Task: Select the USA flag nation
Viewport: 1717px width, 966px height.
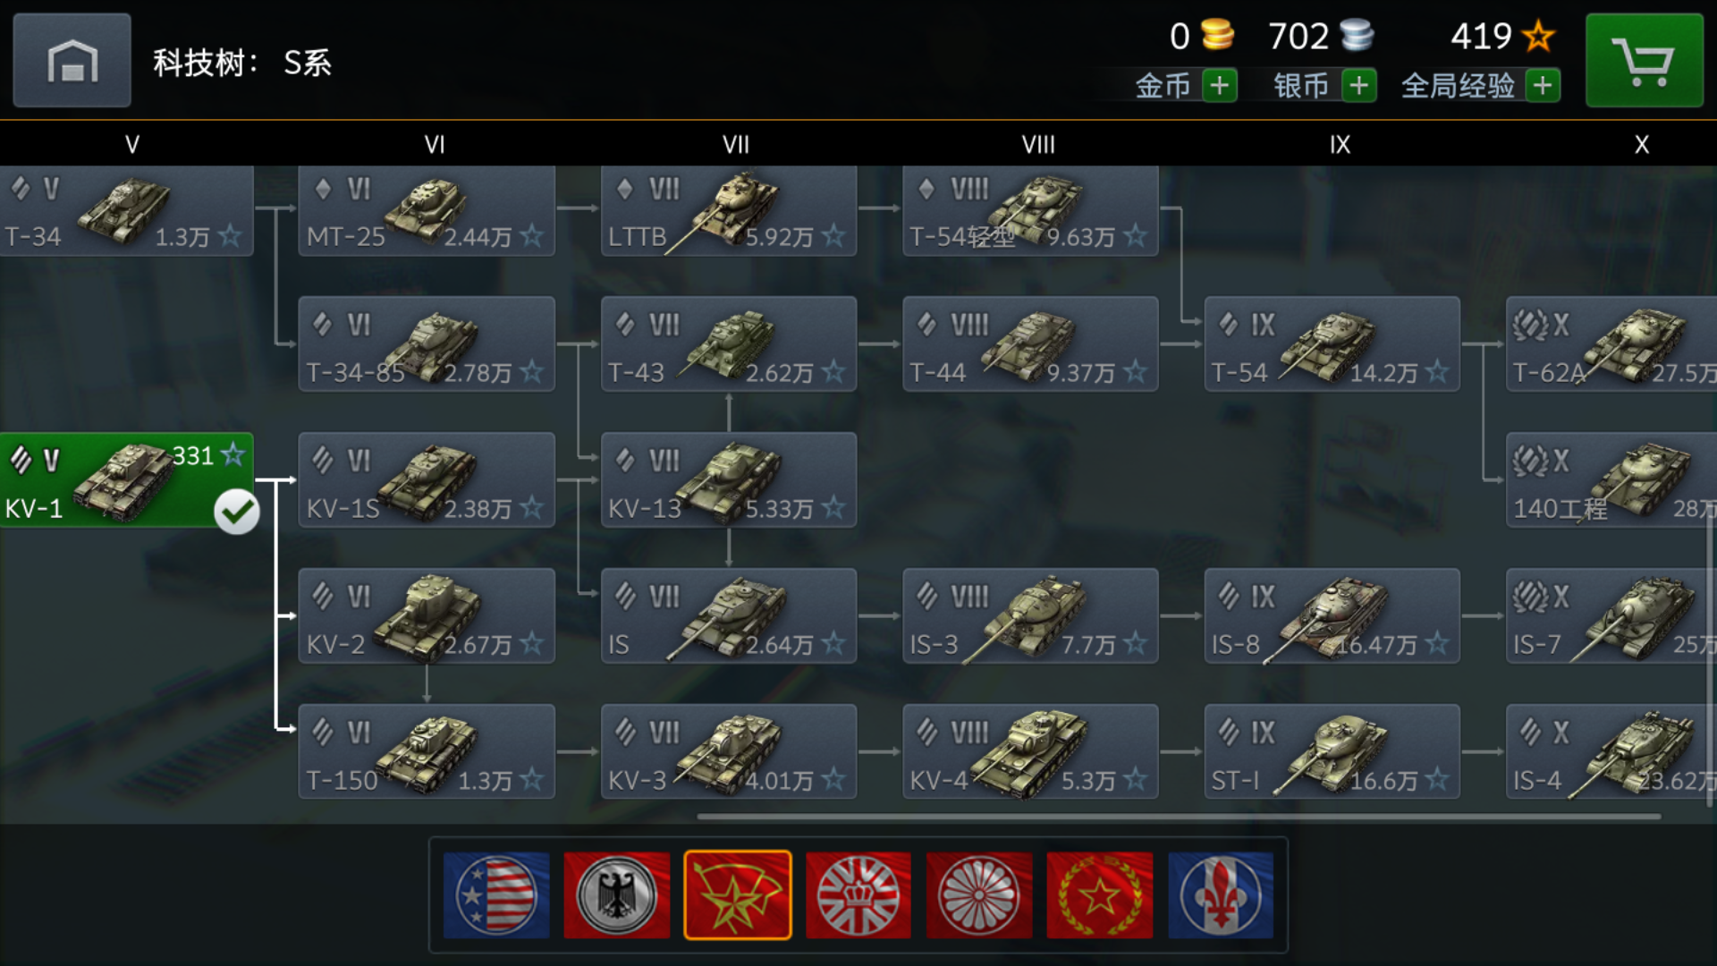Action: (496, 894)
